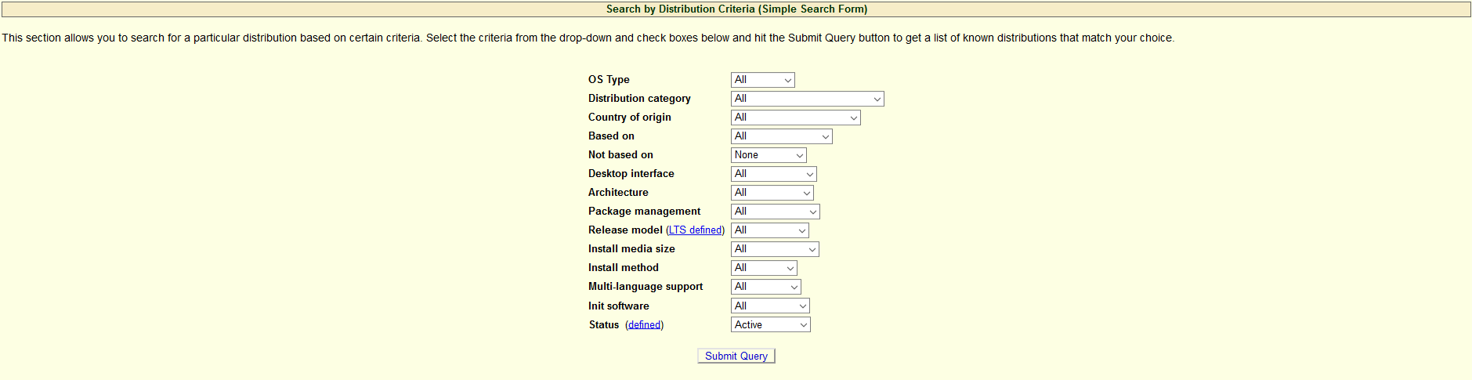Open the Based on dropdown

(781, 136)
